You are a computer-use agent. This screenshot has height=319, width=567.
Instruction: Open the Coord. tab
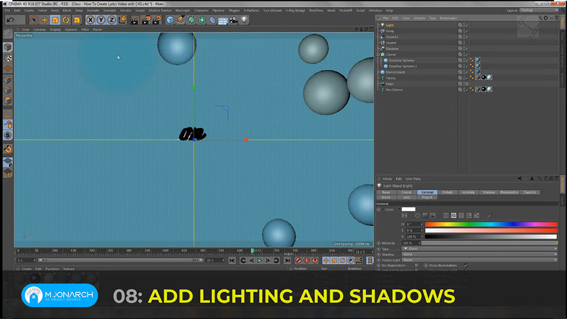[406, 193]
